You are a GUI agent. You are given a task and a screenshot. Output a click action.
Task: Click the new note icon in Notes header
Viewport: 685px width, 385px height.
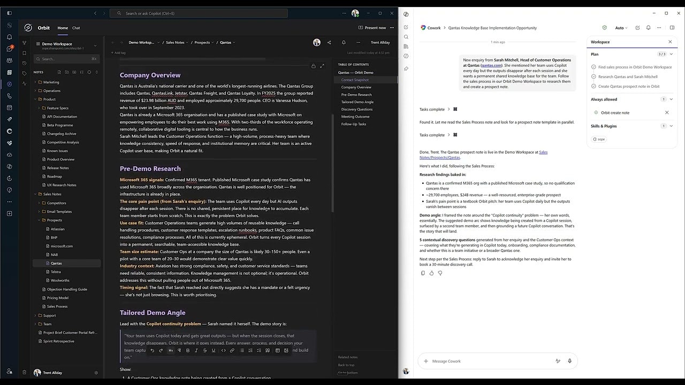tap(59, 72)
